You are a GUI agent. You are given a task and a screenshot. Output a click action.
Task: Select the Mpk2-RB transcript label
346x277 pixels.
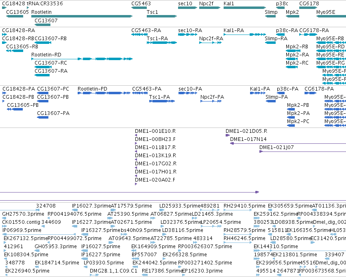click(x=297, y=47)
